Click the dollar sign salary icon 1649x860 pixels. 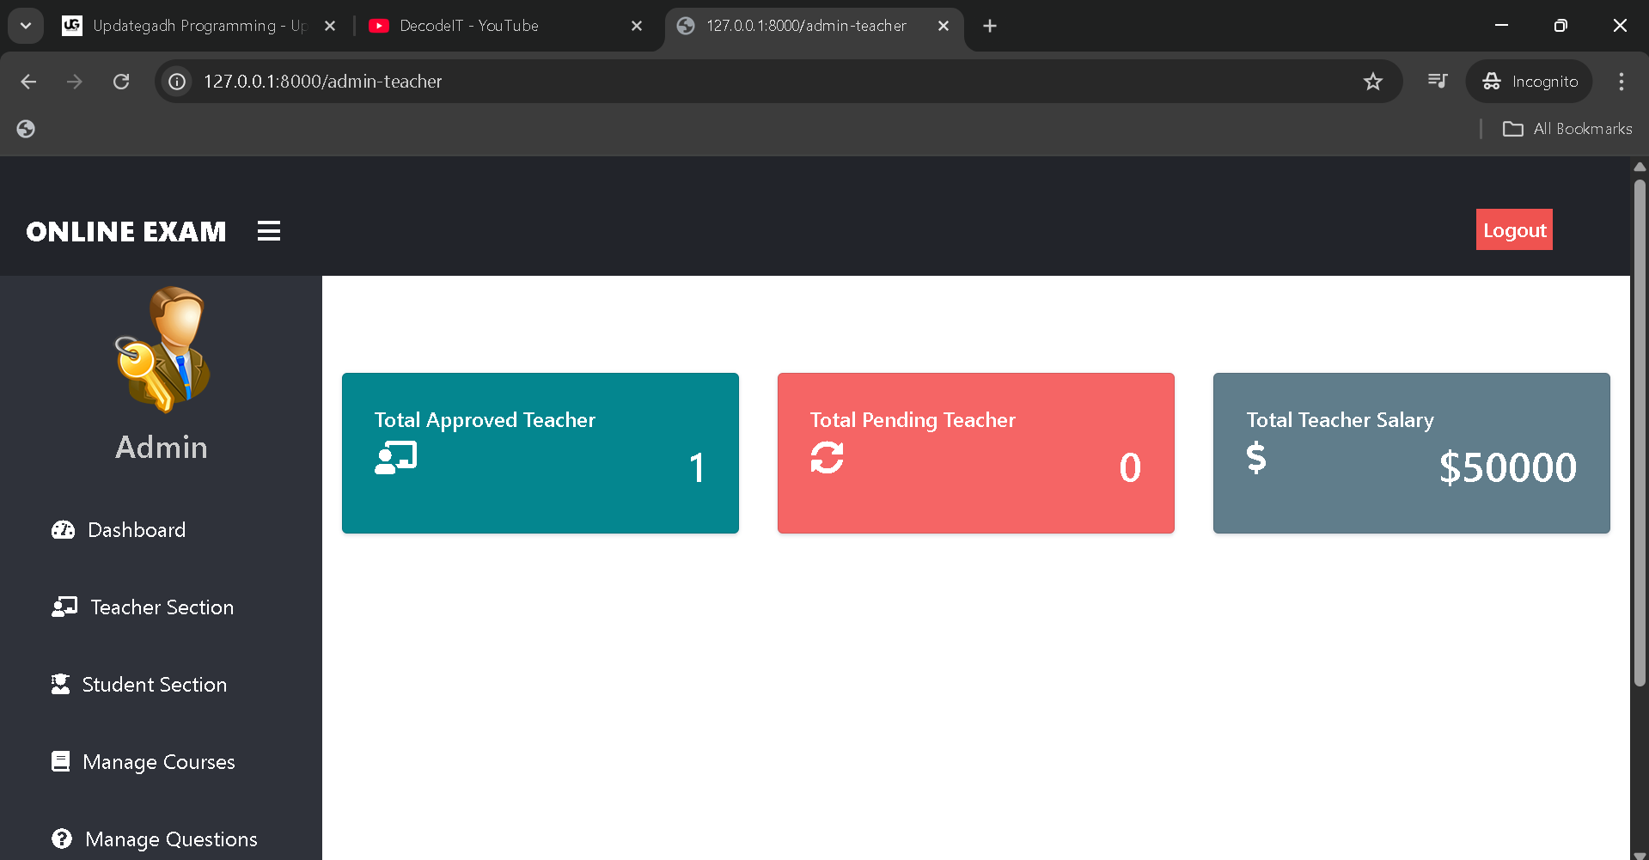pyautogui.click(x=1255, y=458)
